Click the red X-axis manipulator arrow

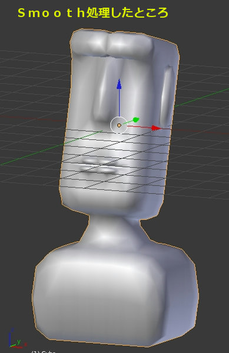(x=157, y=128)
